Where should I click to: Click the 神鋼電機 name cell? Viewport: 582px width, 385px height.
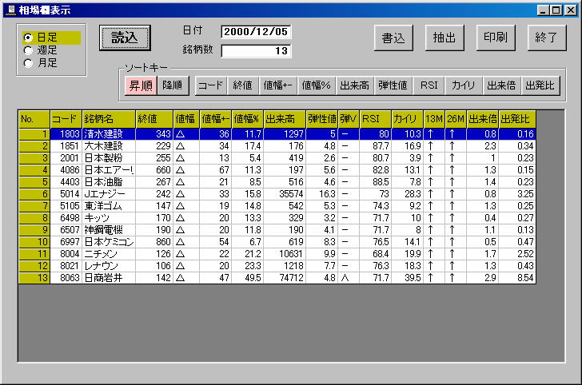point(109,230)
